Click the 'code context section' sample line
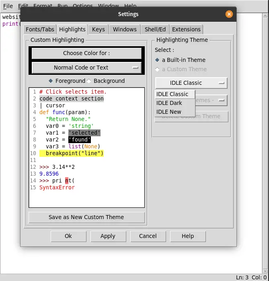 coord(72,99)
